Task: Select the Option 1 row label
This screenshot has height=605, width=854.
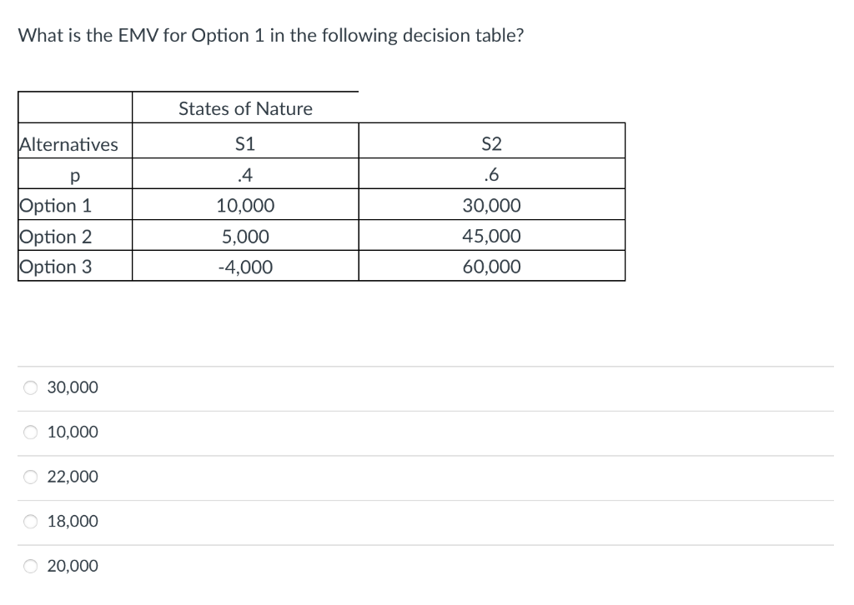Action: point(55,205)
